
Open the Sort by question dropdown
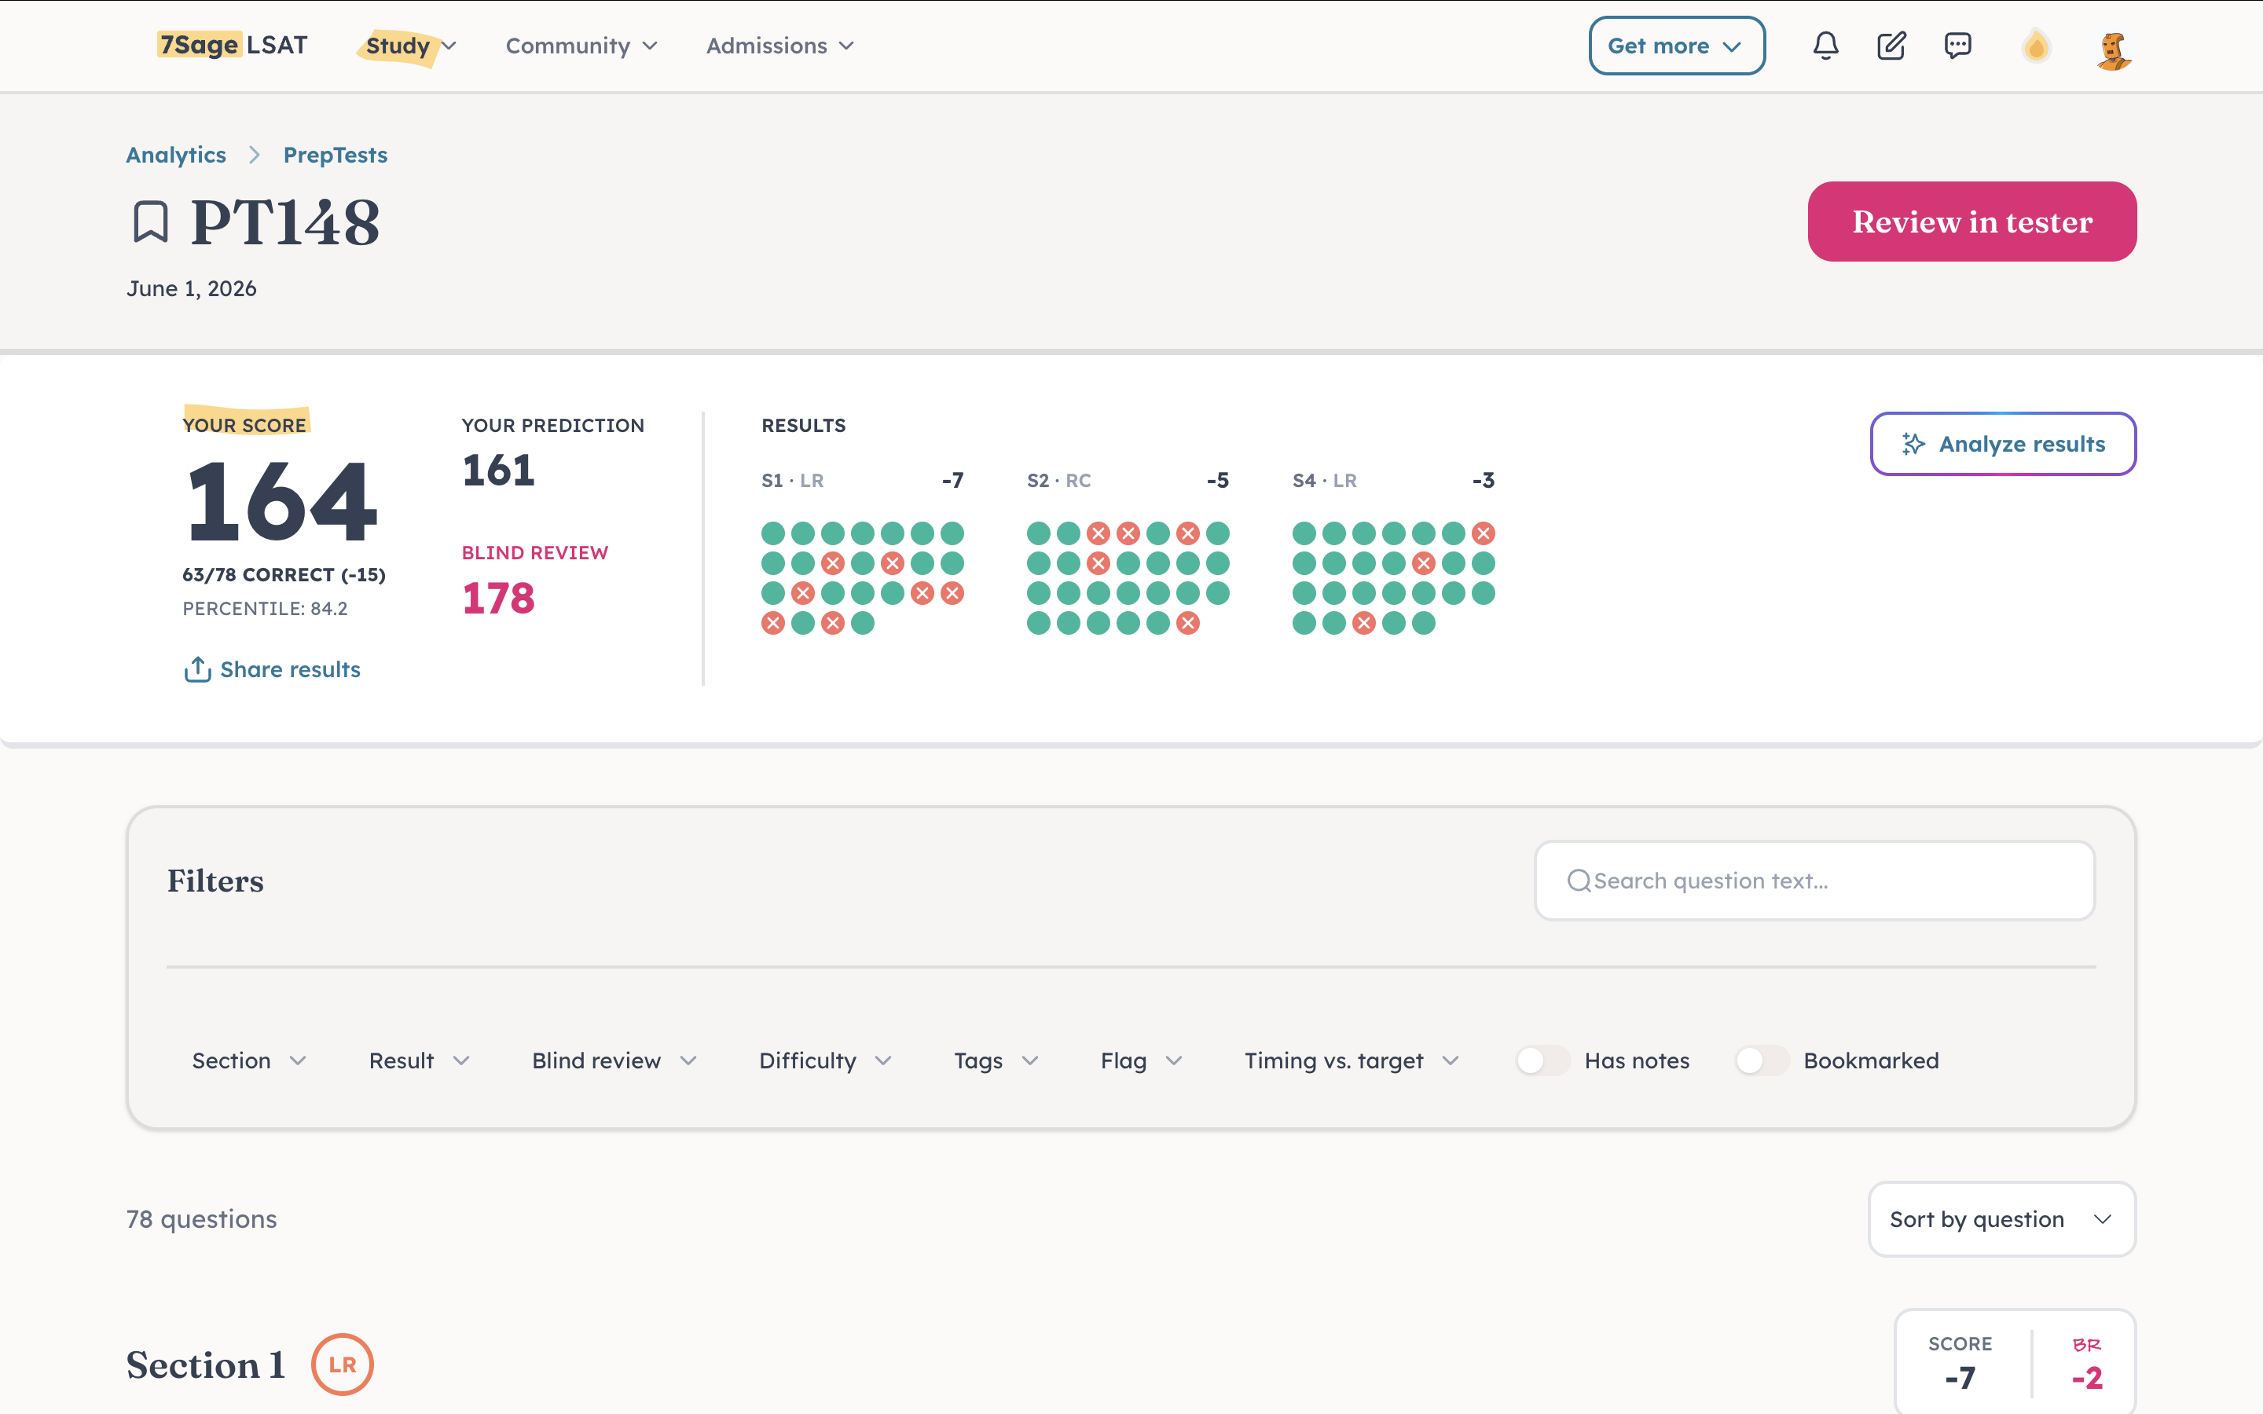click(x=2001, y=1219)
